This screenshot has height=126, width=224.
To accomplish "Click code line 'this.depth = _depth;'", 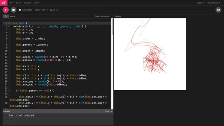I will click(x=30, y=51).
